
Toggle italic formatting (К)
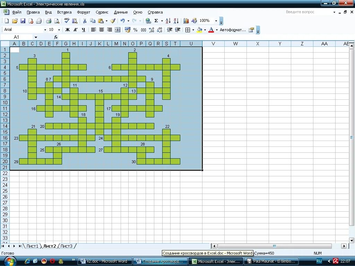coord(75,30)
